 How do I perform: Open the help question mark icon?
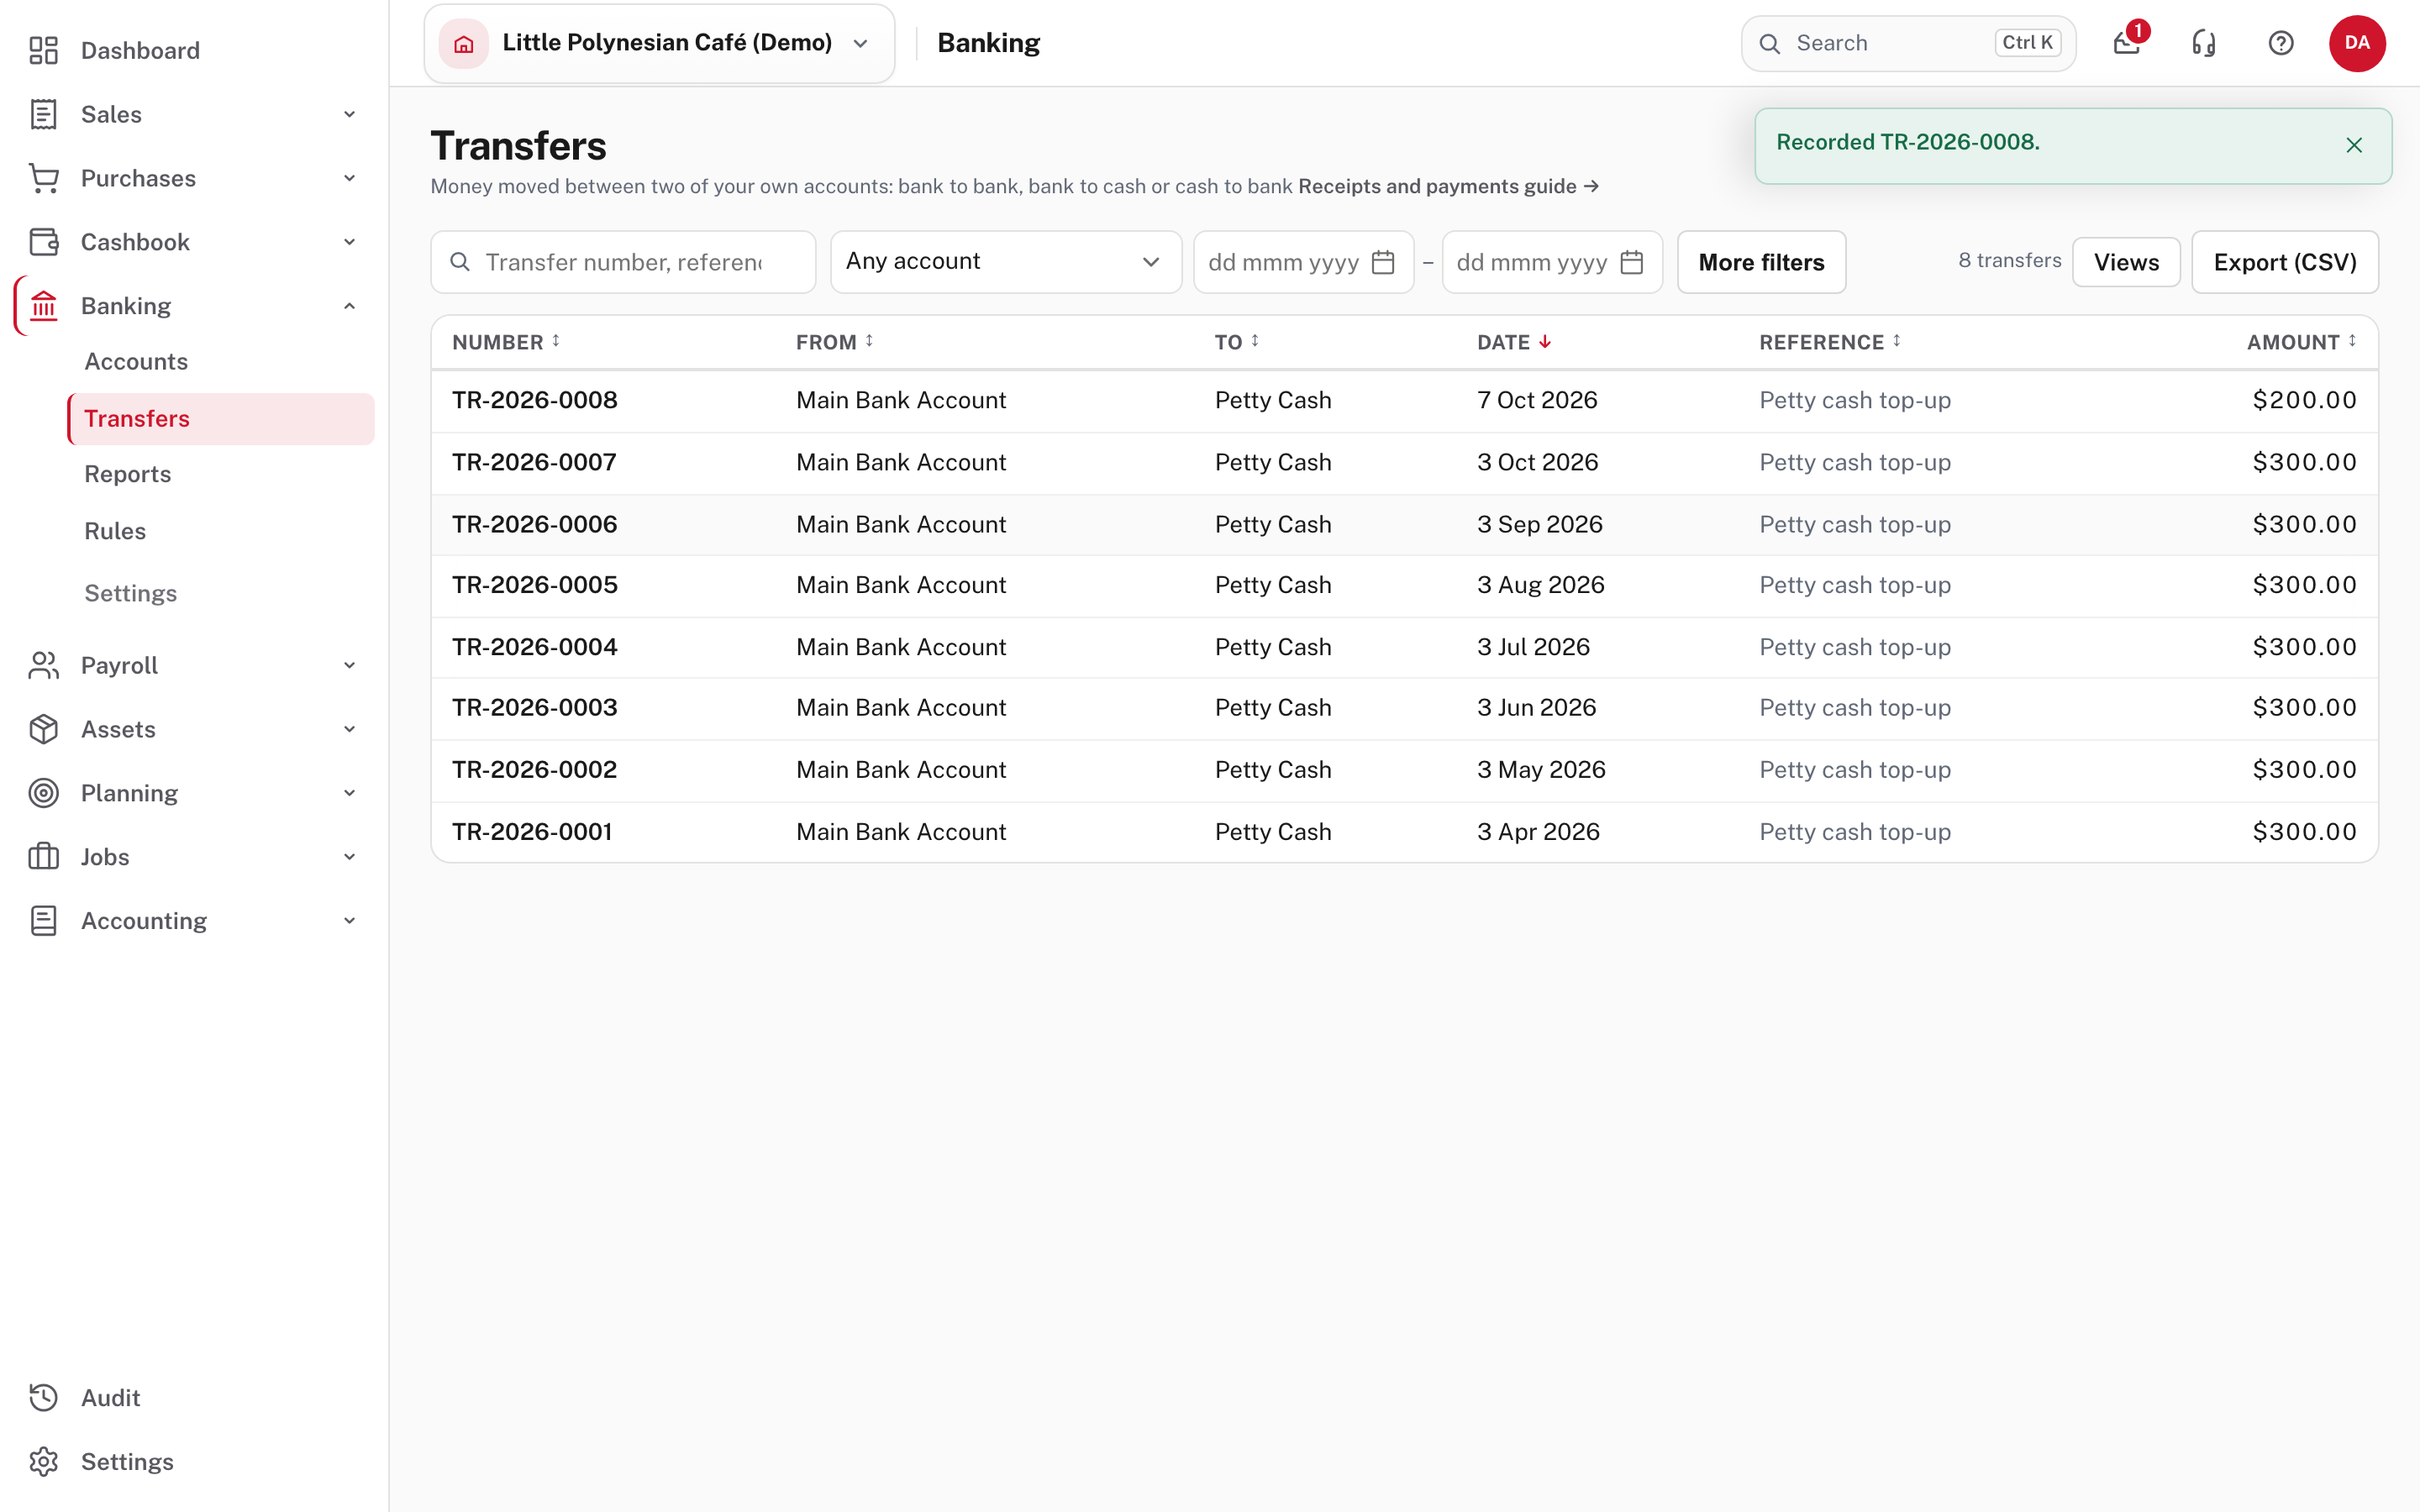pos(2281,43)
